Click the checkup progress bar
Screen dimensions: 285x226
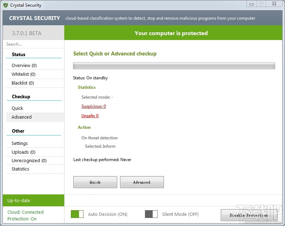pos(174,66)
